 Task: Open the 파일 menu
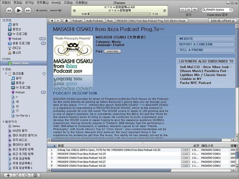pyautogui.click(x=6, y=2)
